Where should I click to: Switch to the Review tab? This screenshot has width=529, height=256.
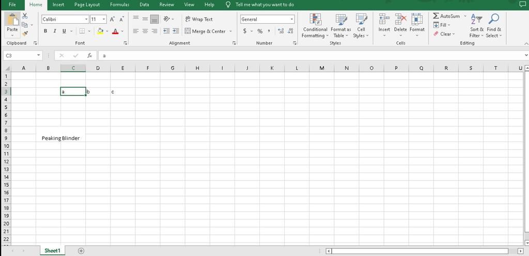[x=167, y=5]
